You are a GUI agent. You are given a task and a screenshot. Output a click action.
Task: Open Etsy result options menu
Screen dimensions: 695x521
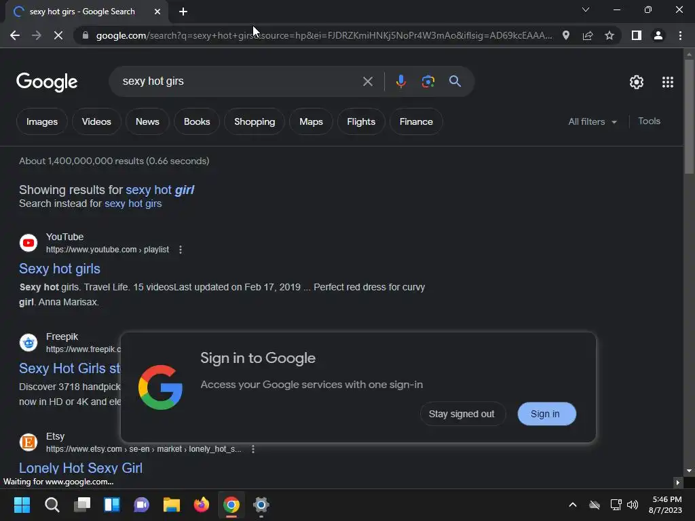pos(252,449)
